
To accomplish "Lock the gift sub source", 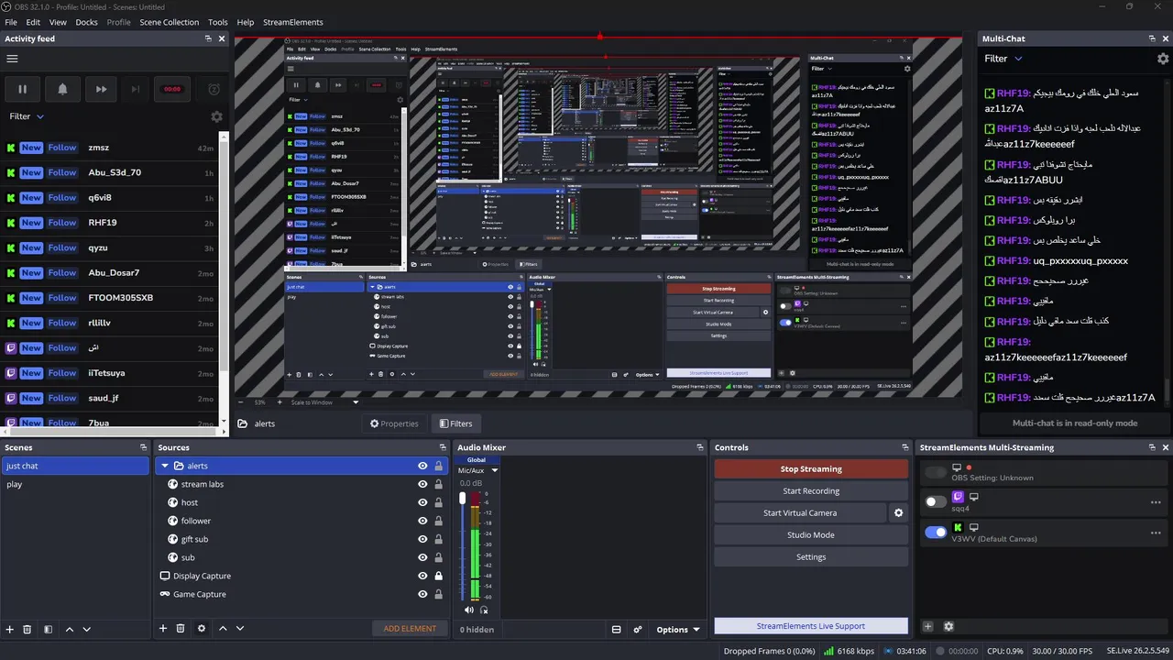I will 439,539.
